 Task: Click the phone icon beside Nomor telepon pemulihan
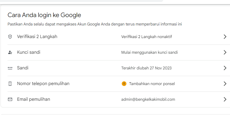pyautogui.click(x=10, y=84)
